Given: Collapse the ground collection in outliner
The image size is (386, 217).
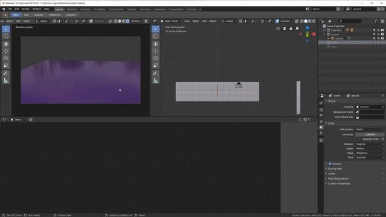Looking at the screenshot, I should coord(324,34).
